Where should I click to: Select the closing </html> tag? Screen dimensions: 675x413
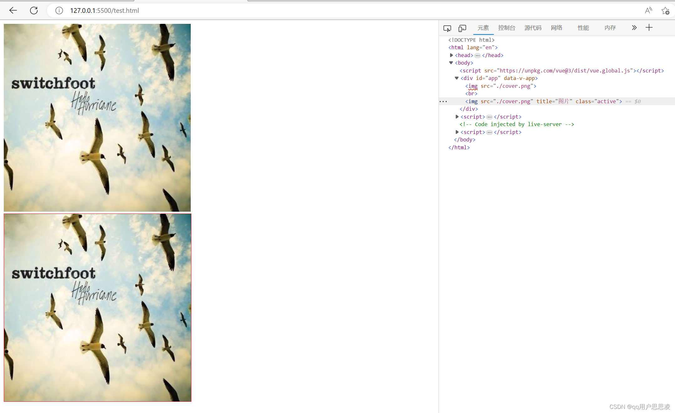459,147
